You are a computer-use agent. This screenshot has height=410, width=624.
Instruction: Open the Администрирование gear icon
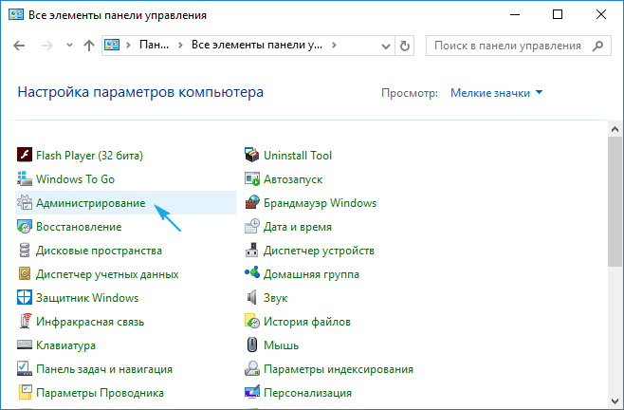tap(25, 202)
